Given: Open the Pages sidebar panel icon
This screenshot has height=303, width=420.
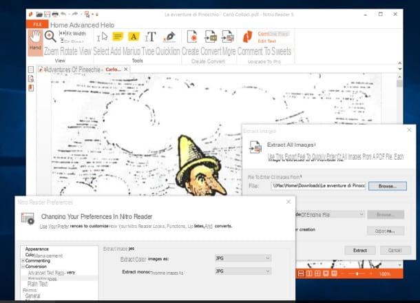Looking at the screenshot, I should click(31, 70).
